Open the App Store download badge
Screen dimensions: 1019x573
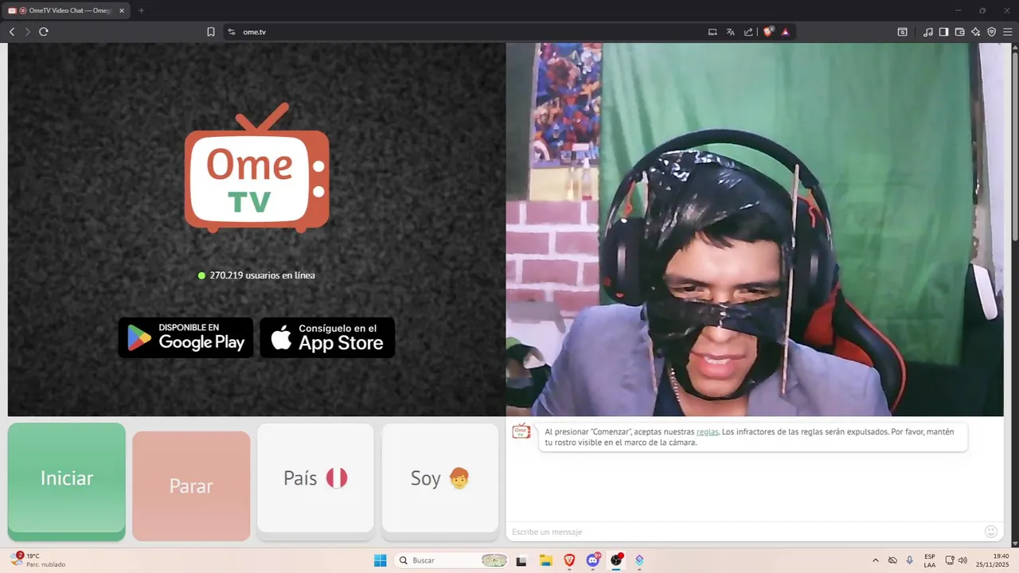pyautogui.click(x=327, y=337)
